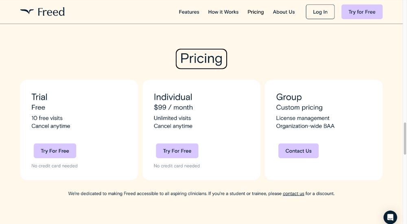Viewport: 407px width, 224px height.
Task: Click the Freed wordmark text
Action: pyautogui.click(x=51, y=12)
